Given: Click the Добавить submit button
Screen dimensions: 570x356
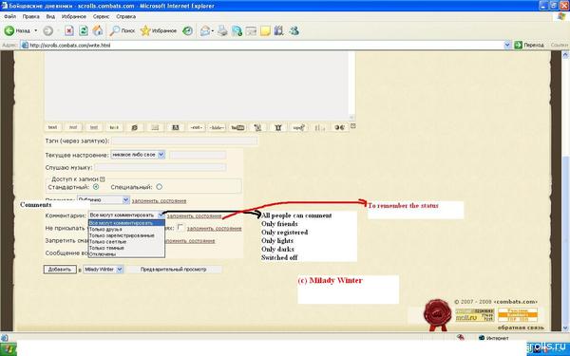Looking at the screenshot, I should (x=60, y=270).
